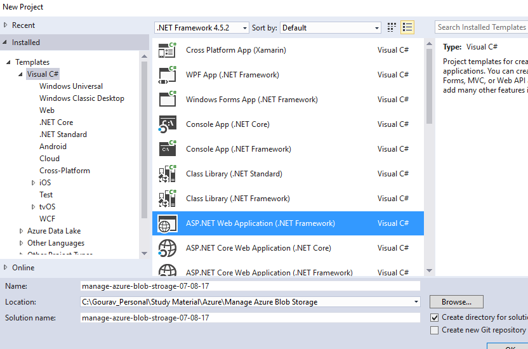Select Class Library (.NET Framework) template text
528x349 pixels.
(238, 199)
